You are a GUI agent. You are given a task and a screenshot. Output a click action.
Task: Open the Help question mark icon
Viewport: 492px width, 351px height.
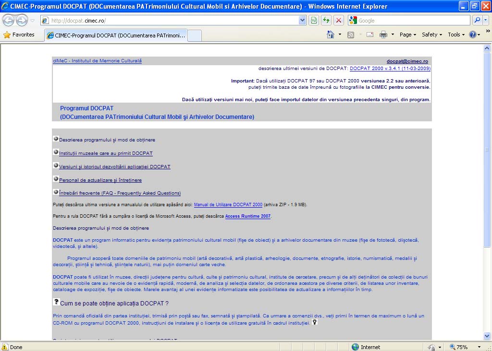click(473, 35)
